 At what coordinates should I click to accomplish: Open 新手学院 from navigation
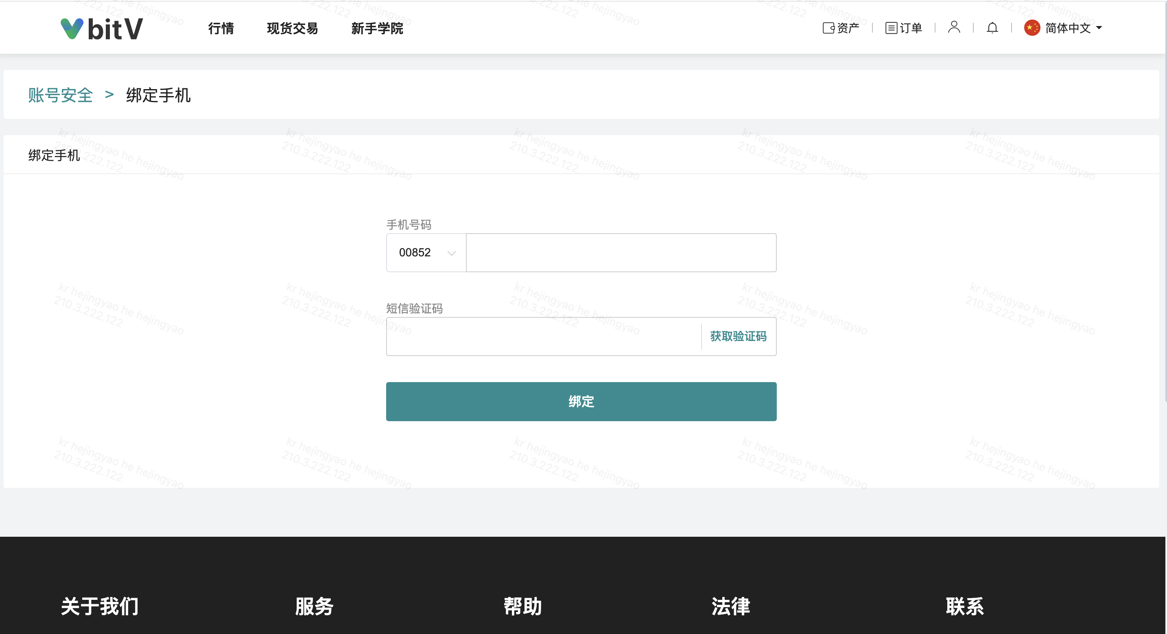point(377,28)
